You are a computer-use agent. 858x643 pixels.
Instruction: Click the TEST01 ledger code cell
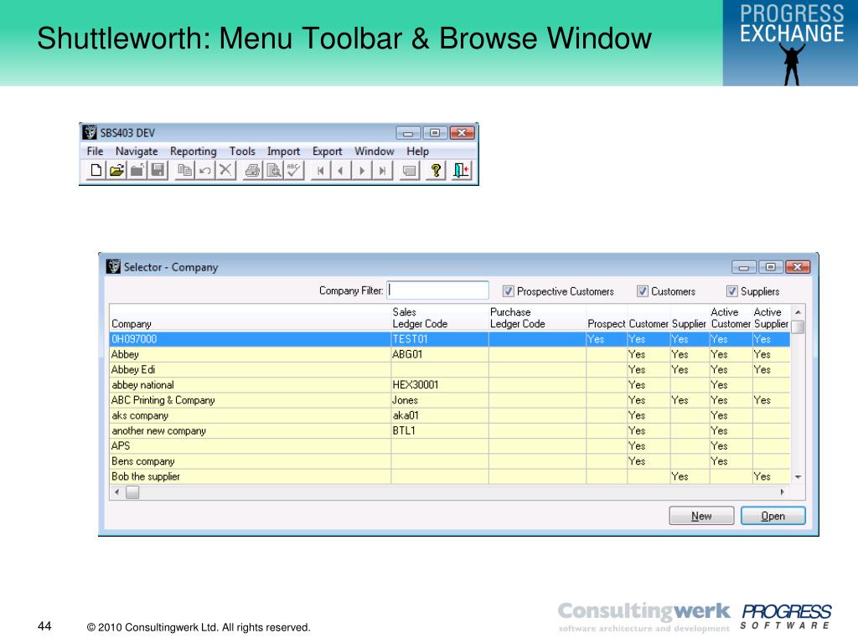pos(439,339)
